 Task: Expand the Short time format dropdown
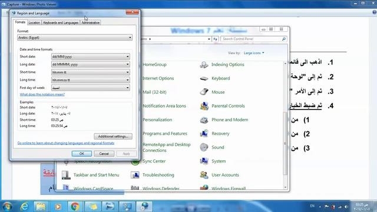click(x=91, y=72)
